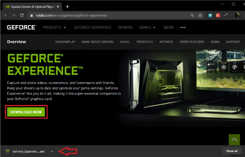Select the SHADOWPLAY sub-navigation tab
Viewport: 245px width, 157px height.
[65, 42]
